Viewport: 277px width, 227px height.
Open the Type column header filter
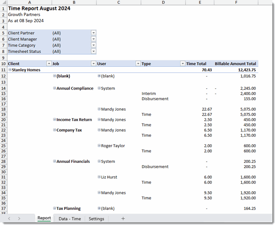point(182,64)
